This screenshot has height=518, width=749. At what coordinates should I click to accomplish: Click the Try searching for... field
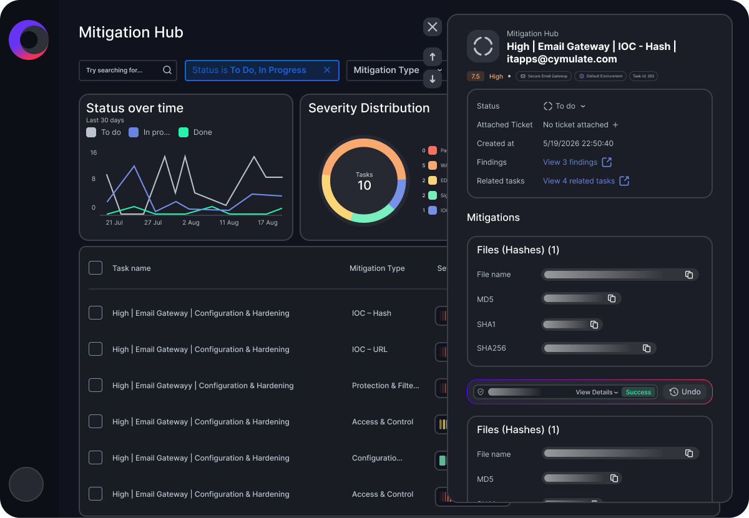(x=128, y=71)
